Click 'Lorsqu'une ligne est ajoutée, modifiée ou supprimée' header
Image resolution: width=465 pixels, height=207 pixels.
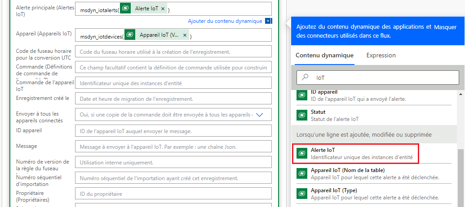tap(364, 134)
